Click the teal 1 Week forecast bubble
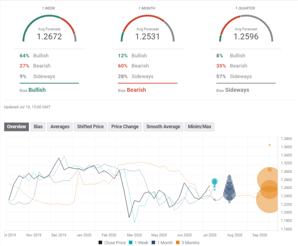 [214, 181]
